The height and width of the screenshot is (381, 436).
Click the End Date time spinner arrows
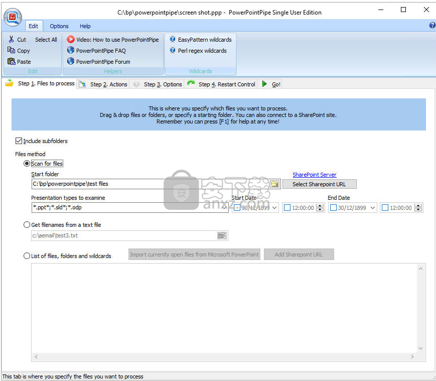pyautogui.click(x=418, y=208)
